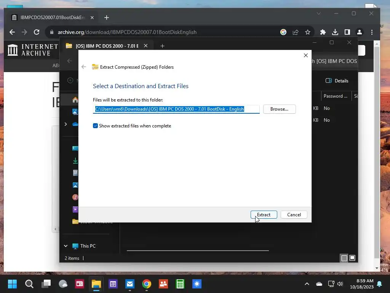Click Chrome forward navigation arrow
This screenshot has height=293, width=390.
[24, 32]
